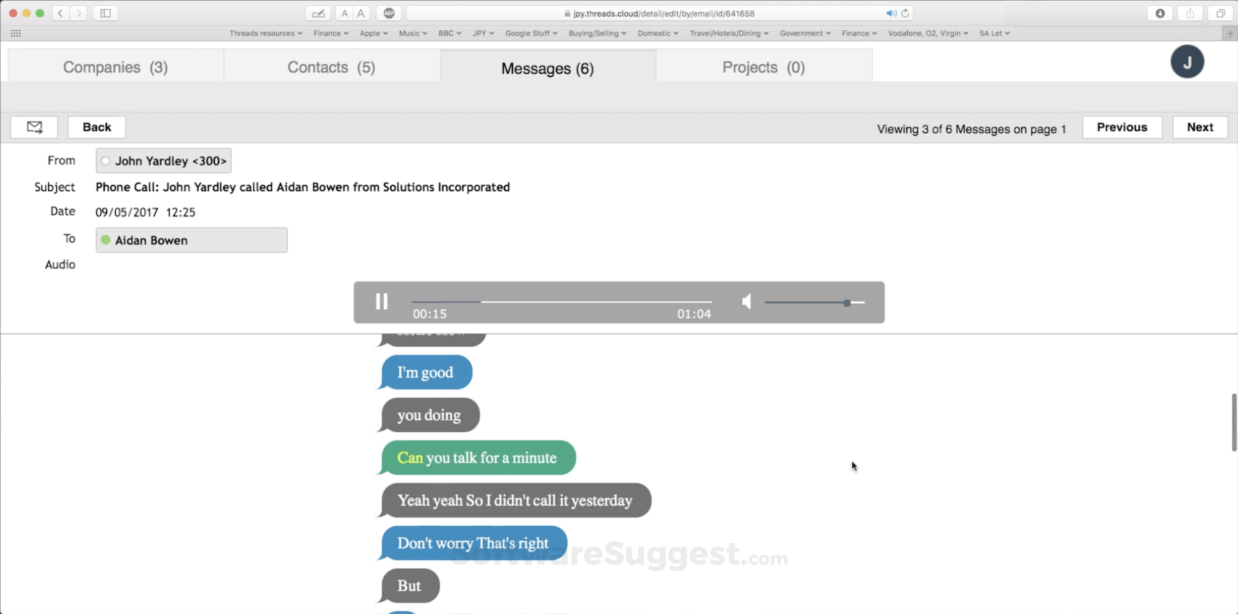Mute audio with the speaker icon
Screen dimensions: 1238x614
[x=746, y=302]
